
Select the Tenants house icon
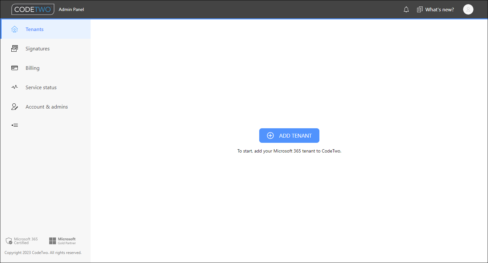(15, 29)
